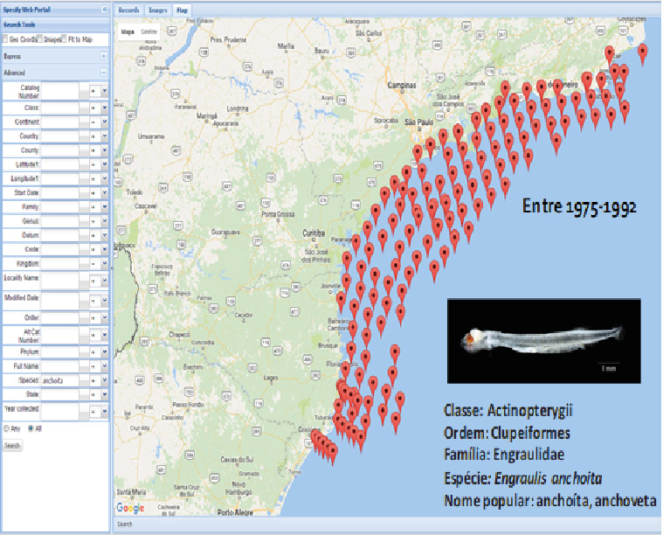Open the Phylum operator dropdown
The height and width of the screenshot is (535, 663).
(105, 351)
